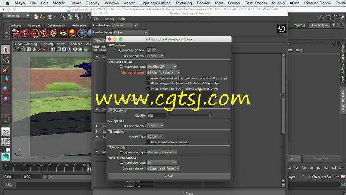Screen dimensions: 346x195
Task: Enable Write integer IDs checkbox
Action: pyautogui.click(x=148, y=83)
